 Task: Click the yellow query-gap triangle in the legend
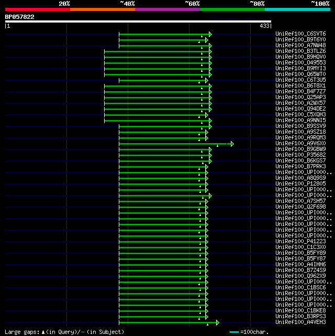43,332
